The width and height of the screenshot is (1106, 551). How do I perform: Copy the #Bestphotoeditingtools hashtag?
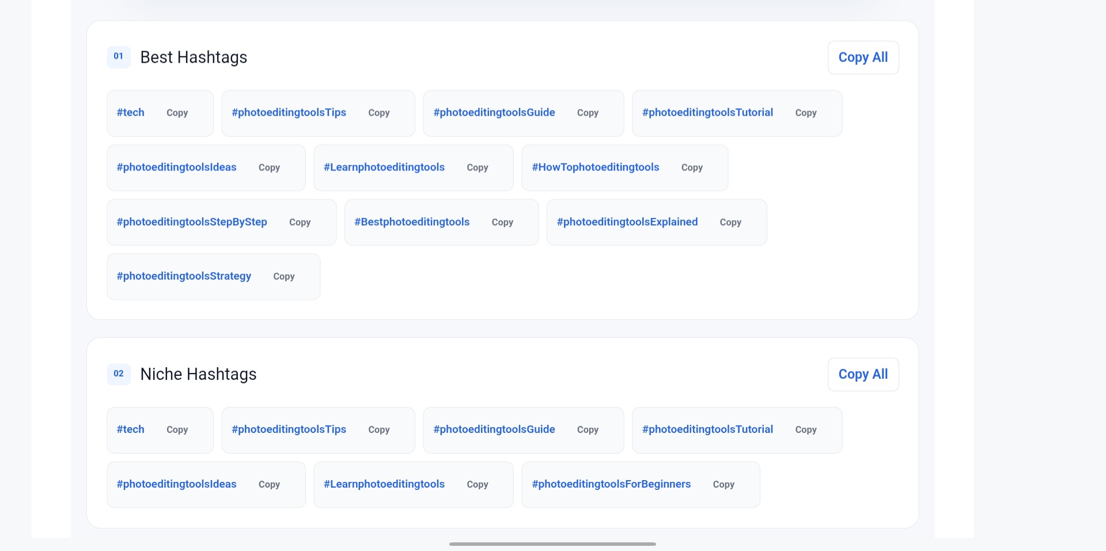click(x=502, y=222)
